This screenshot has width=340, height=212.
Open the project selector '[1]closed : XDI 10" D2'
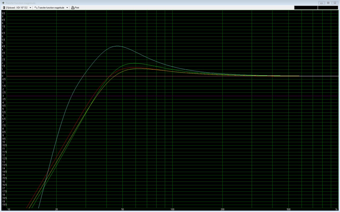click(17, 8)
